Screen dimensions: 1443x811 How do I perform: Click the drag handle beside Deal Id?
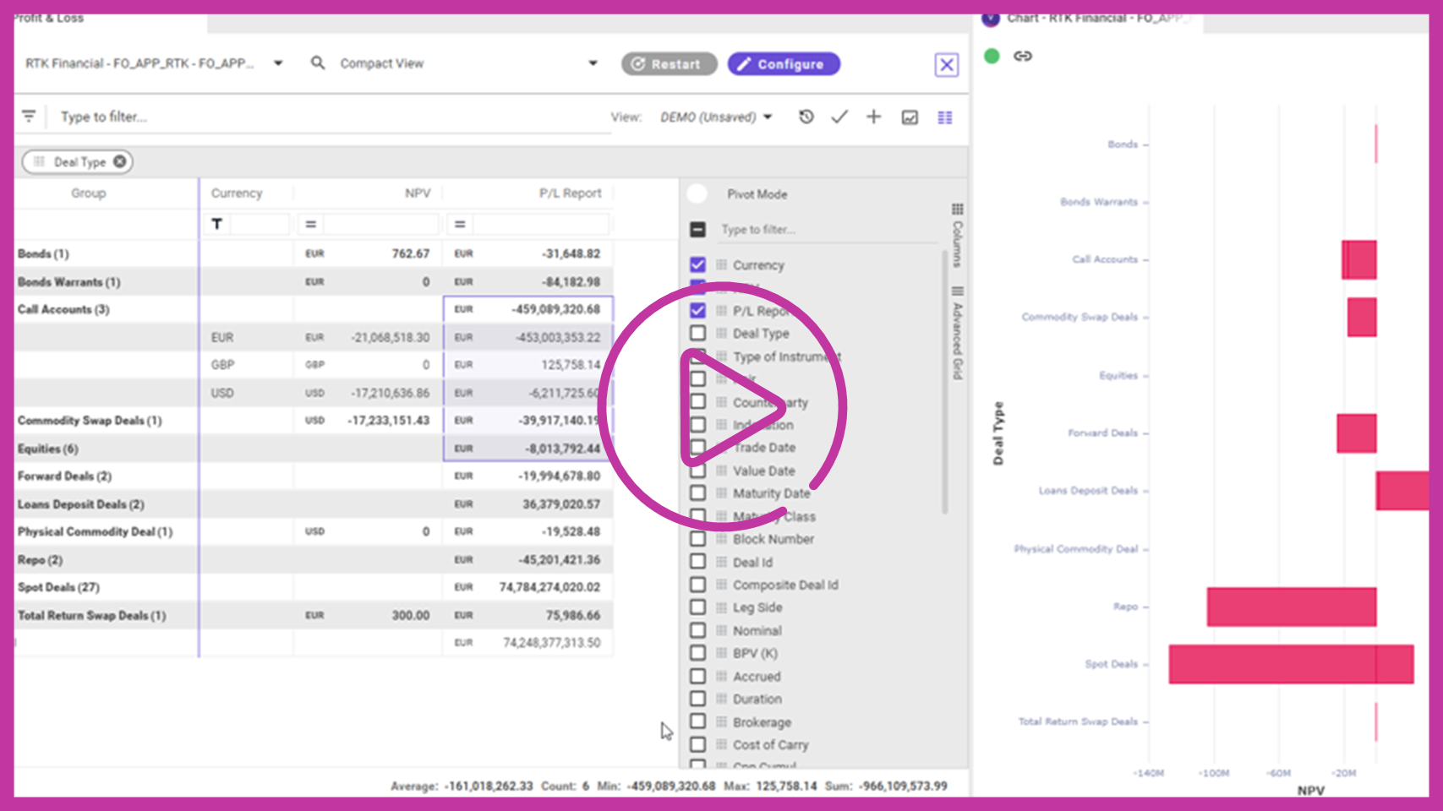coord(721,562)
